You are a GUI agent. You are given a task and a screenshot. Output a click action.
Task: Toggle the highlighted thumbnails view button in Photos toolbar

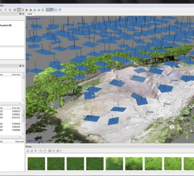(x=53, y=151)
